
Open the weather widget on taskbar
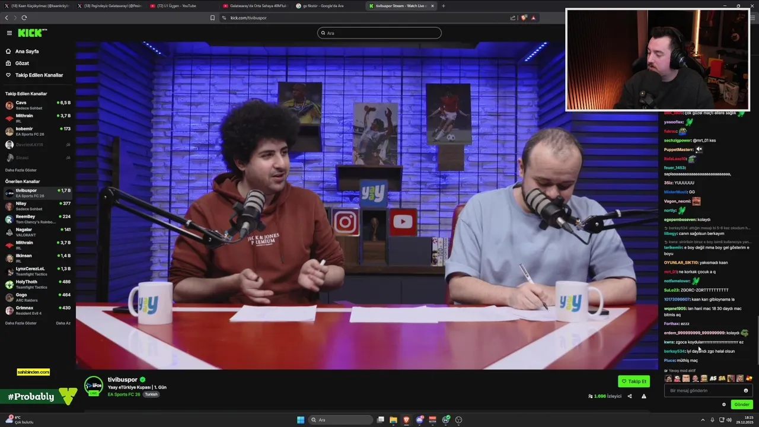[19, 419]
